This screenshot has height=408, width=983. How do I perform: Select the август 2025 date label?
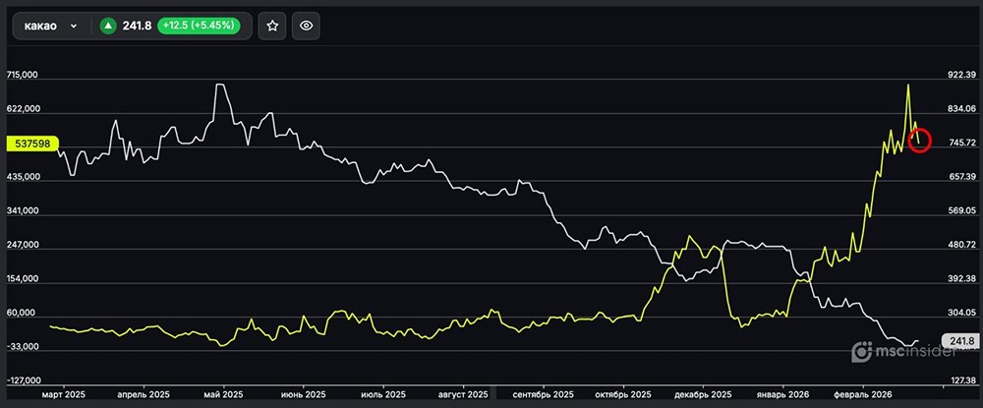(464, 394)
